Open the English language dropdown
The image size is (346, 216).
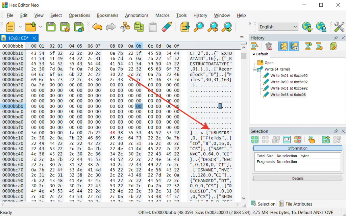[278, 27]
